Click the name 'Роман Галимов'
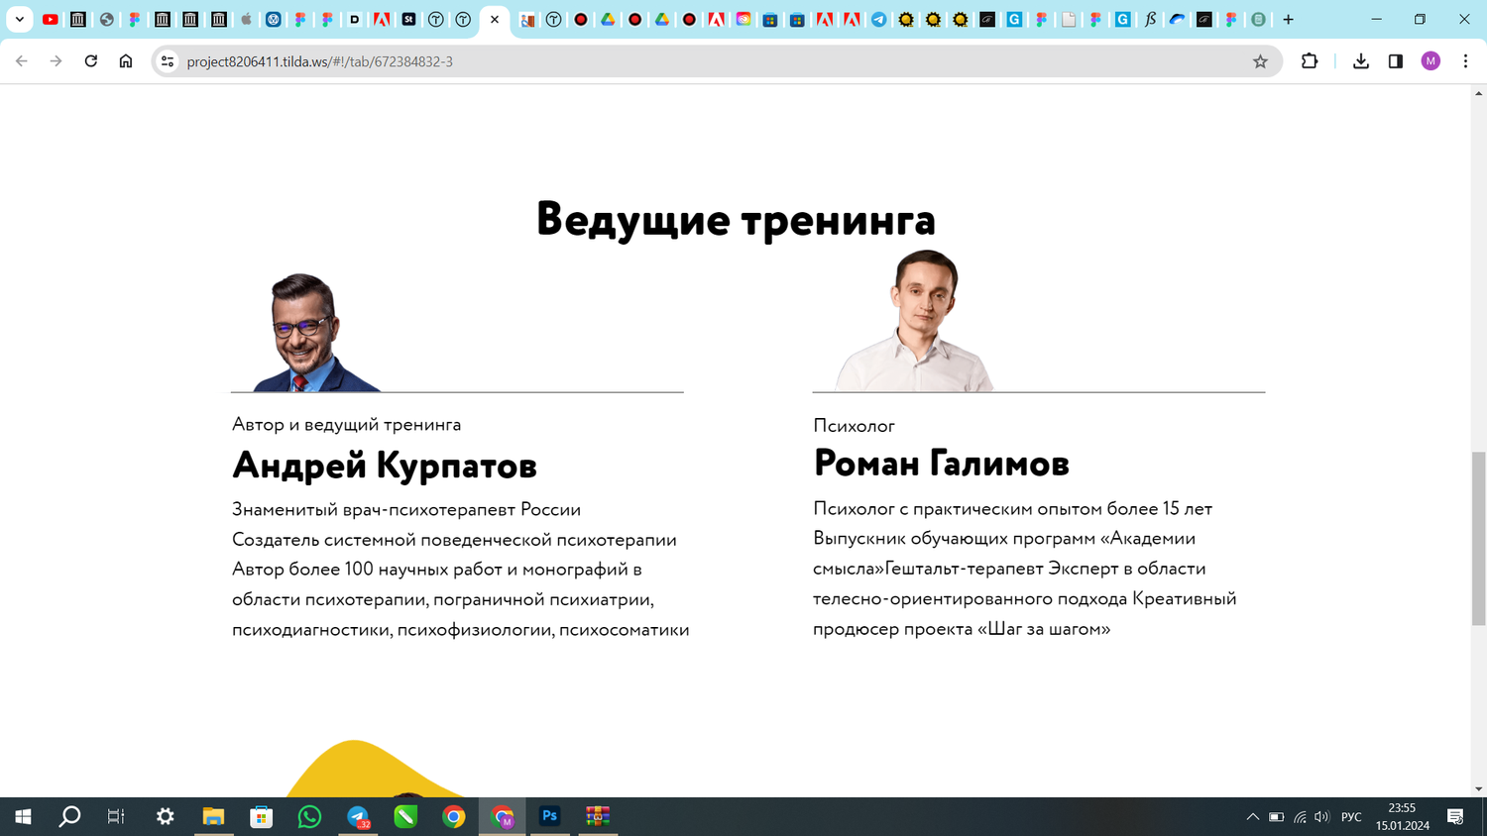The height and width of the screenshot is (836, 1487). pos(941,463)
